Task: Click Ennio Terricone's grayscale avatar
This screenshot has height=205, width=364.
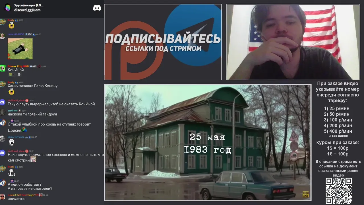Action: [3, 139]
